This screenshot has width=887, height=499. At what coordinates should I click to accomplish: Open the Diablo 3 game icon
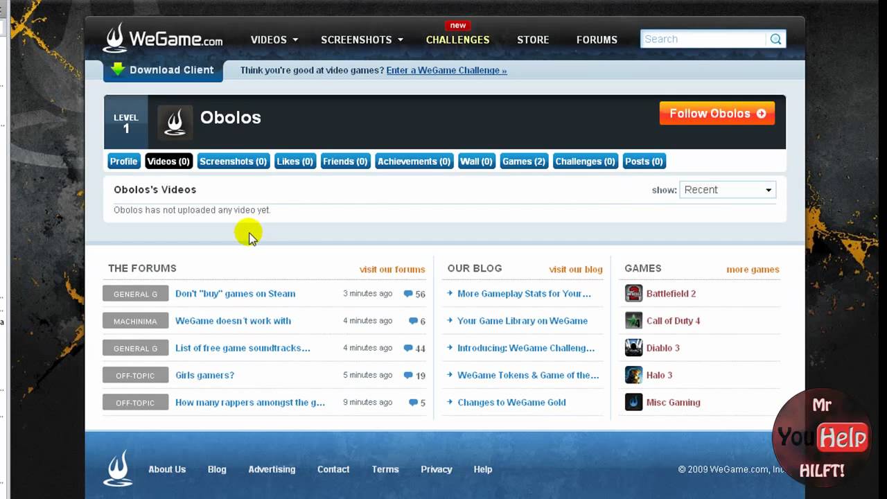633,347
